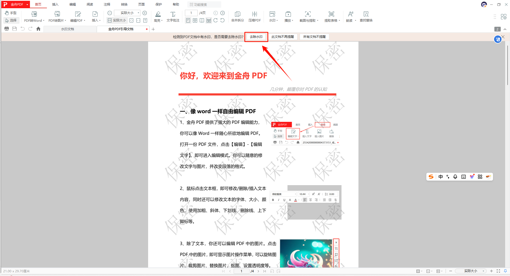Image resolution: width=510 pixels, height=276 pixels.
Task: Toggle the pin icon in status bar
Action: click(x=505, y=271)
